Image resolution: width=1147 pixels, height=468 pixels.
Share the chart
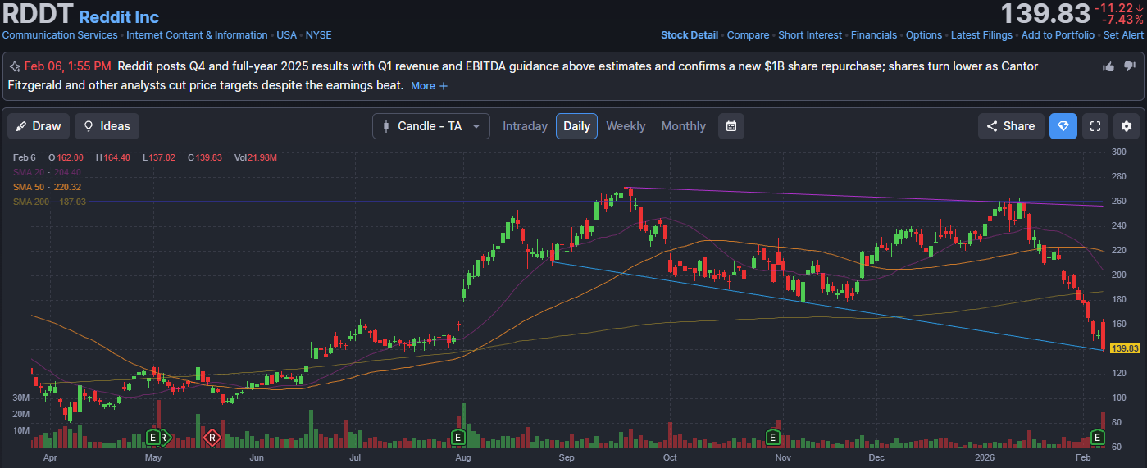1011,126
